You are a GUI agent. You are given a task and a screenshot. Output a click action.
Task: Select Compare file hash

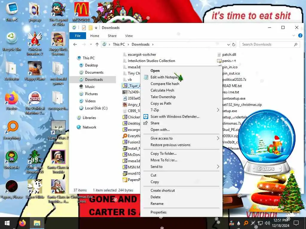click(181, 84)
